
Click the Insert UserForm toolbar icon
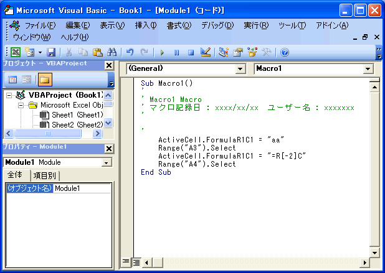(x=30, y=52)
